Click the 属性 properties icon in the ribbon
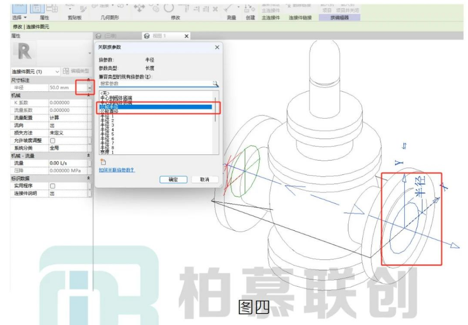This screenshot has width=468, height=325. (x=36, y=8)
